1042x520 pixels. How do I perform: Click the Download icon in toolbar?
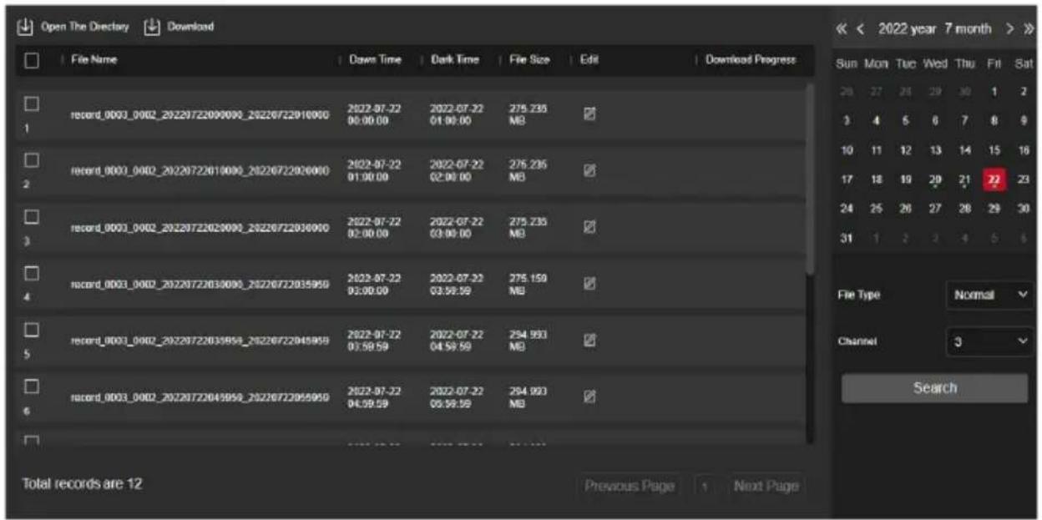[x=153, y=27]
